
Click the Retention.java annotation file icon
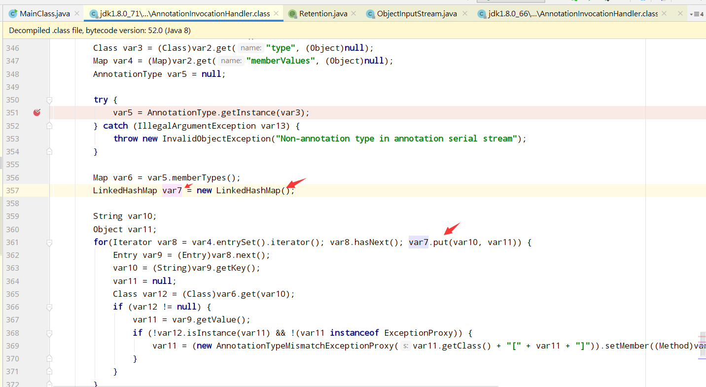click(x=292, y=13)
